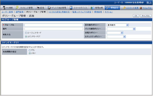Click the OK button
This screenshot has height=96, width=153.
pos(136,16)
